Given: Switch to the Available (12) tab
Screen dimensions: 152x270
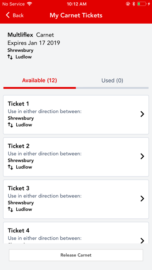Looking at the screenshot, I should click(x=40, y=80).
